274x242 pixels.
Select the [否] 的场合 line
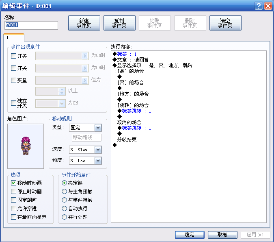pos(129,83)
